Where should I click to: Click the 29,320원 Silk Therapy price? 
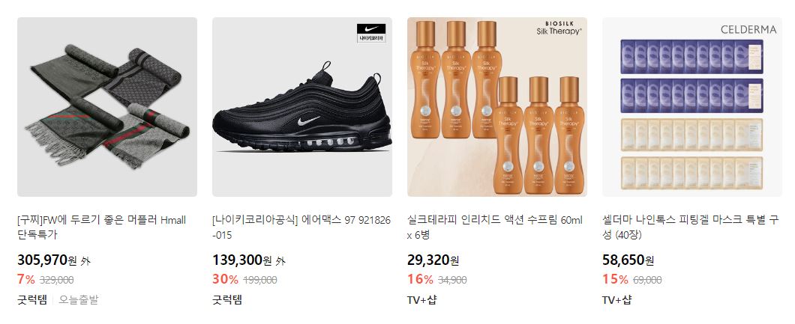click(433, 260)
